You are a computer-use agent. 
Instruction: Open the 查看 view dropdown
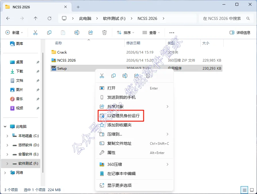click(x=151, y=33)
